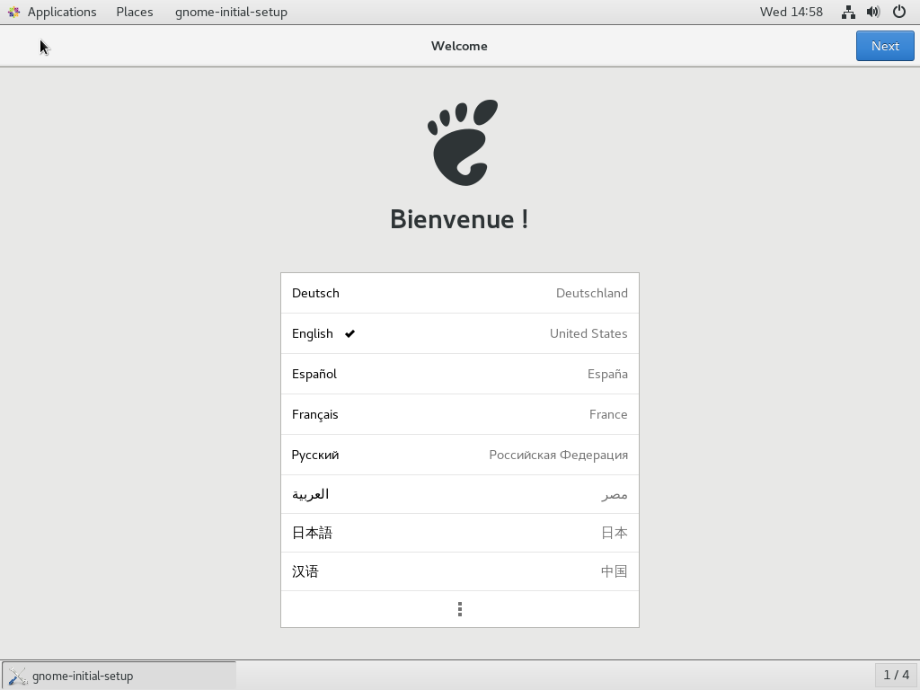Viewport: 920px width, 690px height.
Task: Open the Applications menu
Action: (62, 12)
